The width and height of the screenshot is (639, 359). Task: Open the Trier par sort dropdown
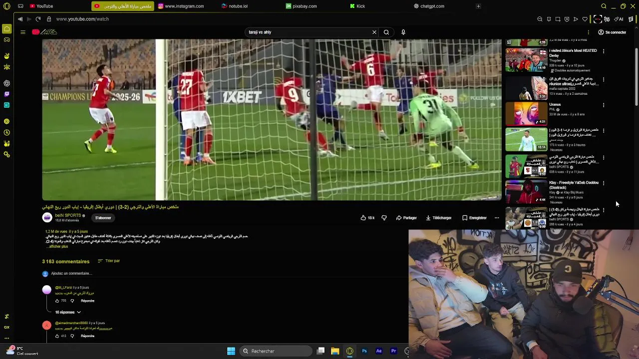point(109,261)
